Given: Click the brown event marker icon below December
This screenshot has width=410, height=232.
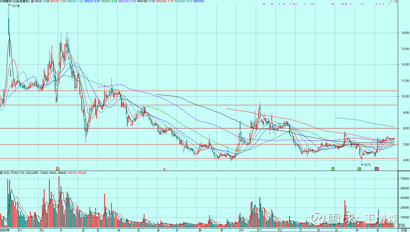Looking at the screenshot, I should pyautogui.click(x=58, y=169).
